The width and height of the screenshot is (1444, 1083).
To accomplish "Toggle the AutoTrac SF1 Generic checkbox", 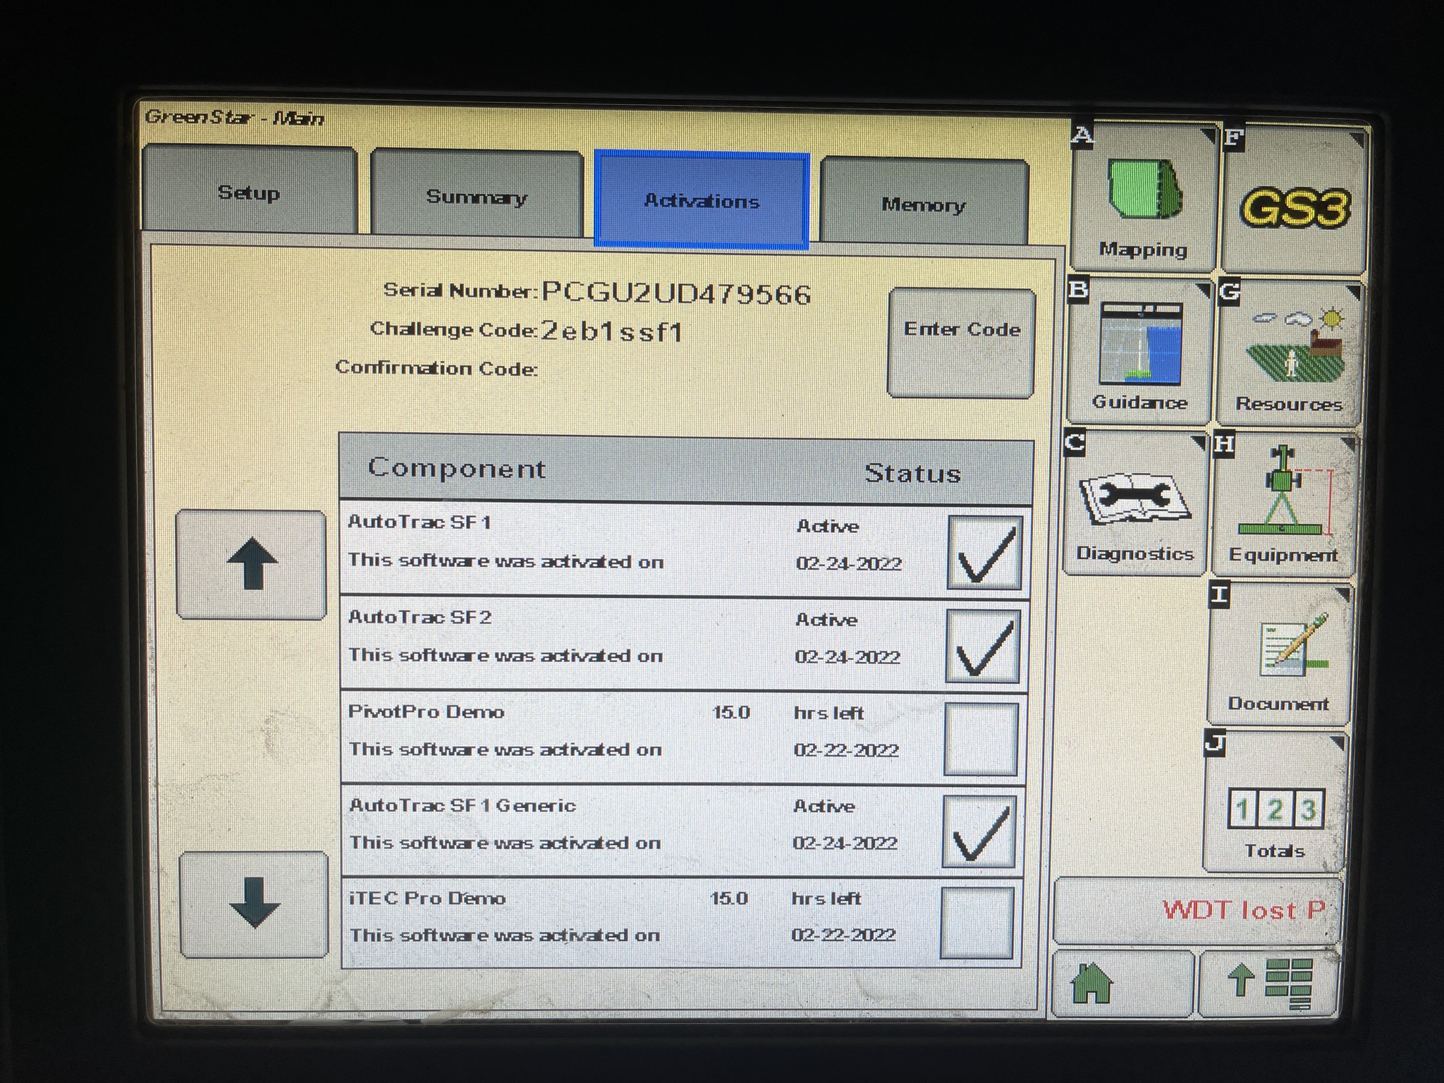I will (x=979, y=832).
